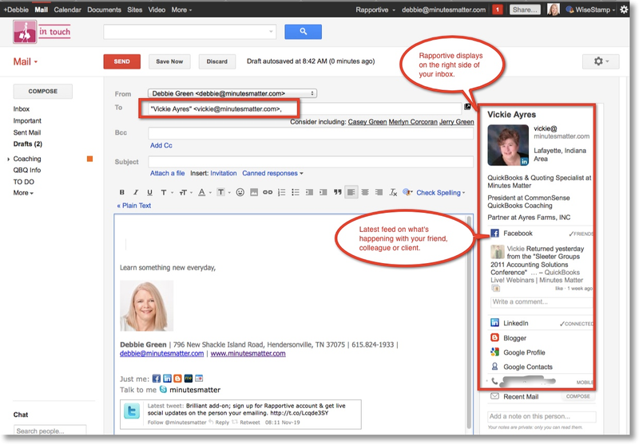The width and height of the screenshot is (639, 444).
Task: Open the search options dropdown arrow
Action: (x=271, y=32)
